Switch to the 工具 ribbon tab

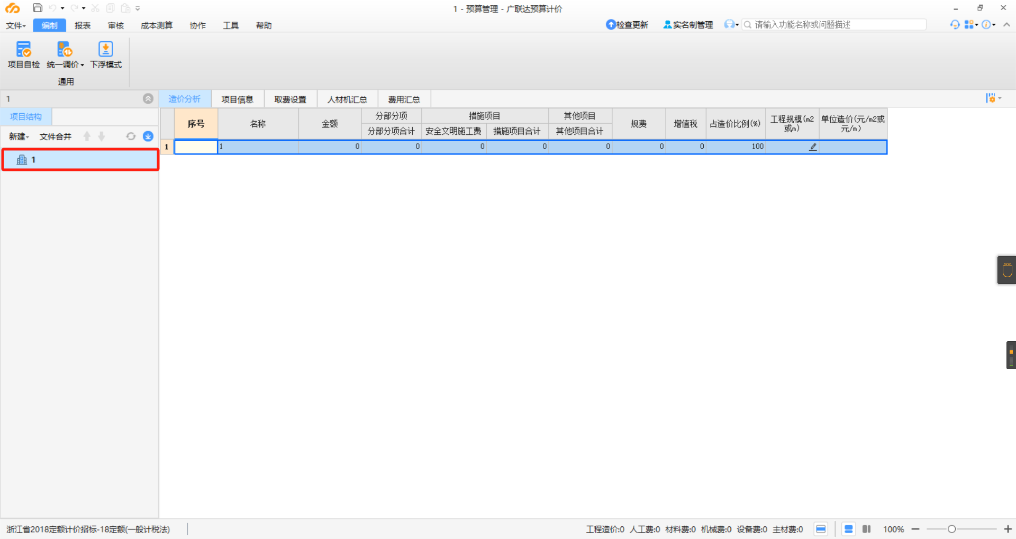(x=231, y=25)
